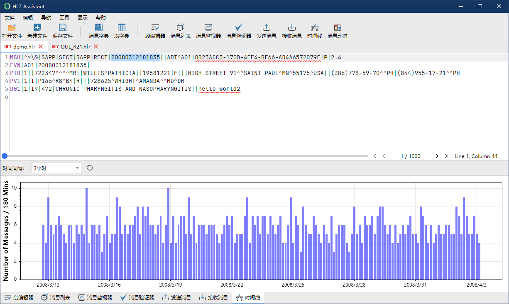The width and height of the screenshot is (509, 304).
Task: Click ADT^A01 in the MSH line
Action: coord(179,57)
